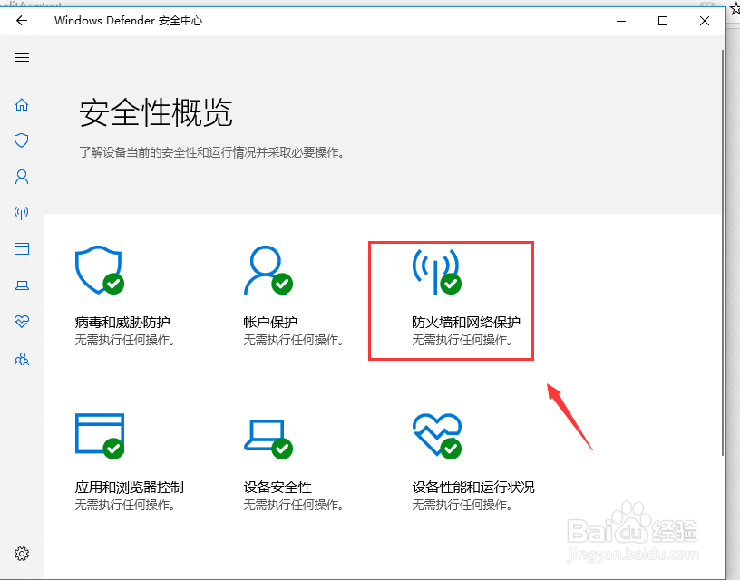Open the 防火墙和网络保护 label link

click(466, 322)
